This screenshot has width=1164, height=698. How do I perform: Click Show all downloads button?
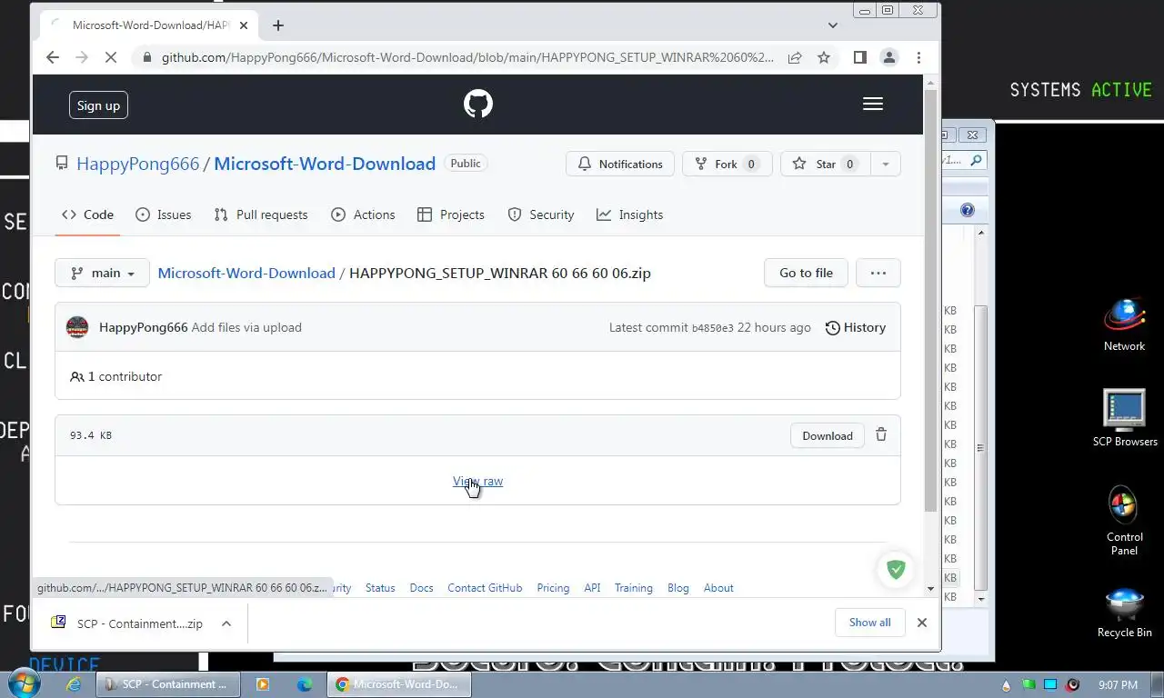point(869,623)
